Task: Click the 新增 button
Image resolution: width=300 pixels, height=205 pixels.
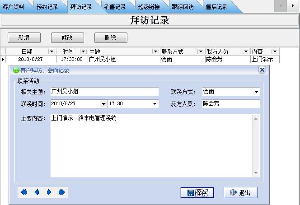Action: point(24,38)
